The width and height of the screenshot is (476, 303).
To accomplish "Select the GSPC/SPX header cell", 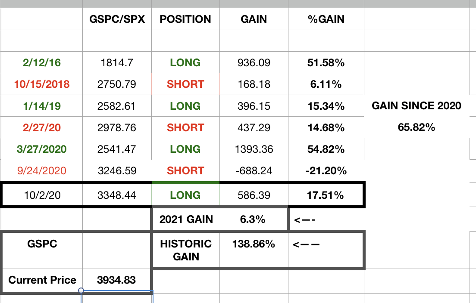I will [x=117, y=19].
